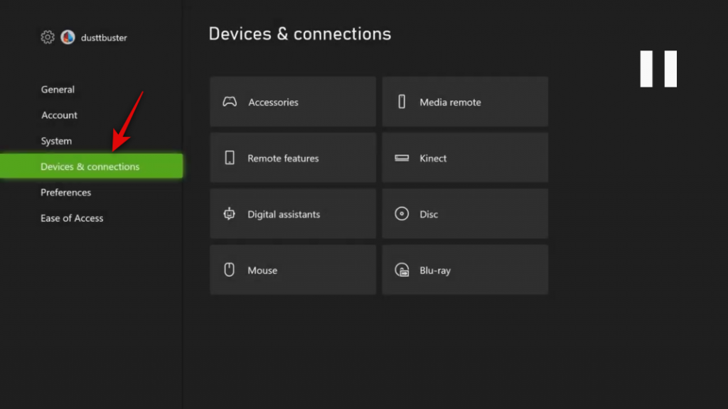Select the System settings category
The height and width of the screenshot is (409, 728).
[x=56, y=141]
